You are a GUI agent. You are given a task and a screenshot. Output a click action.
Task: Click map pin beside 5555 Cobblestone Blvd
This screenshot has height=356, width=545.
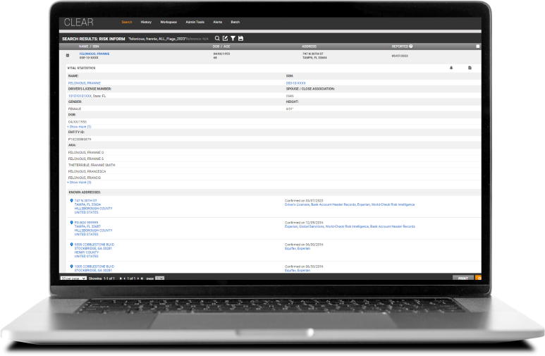tap(71, 244)
